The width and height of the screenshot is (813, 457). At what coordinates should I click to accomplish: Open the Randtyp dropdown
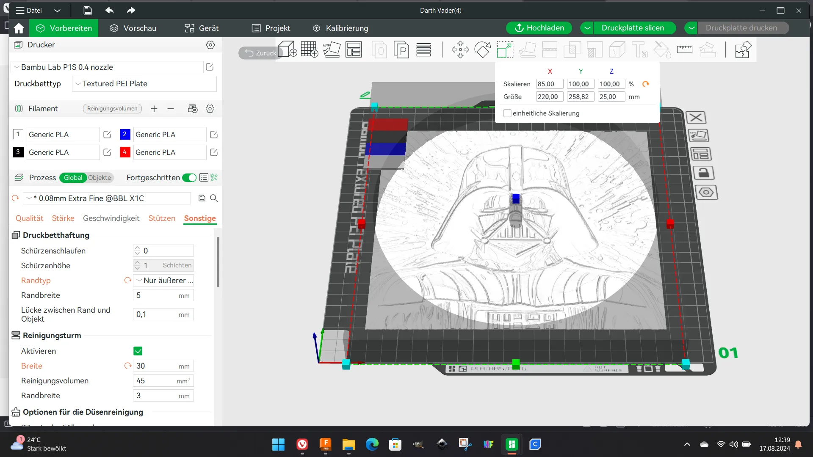point(164,280)
